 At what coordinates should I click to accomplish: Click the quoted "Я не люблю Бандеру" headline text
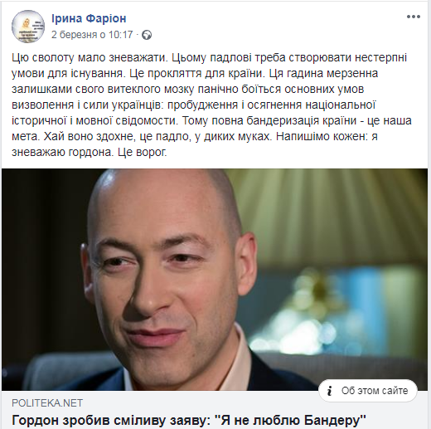tap(290, 421)
